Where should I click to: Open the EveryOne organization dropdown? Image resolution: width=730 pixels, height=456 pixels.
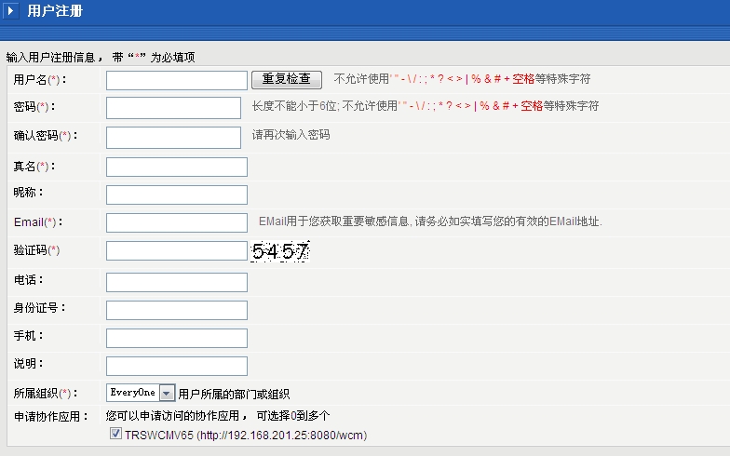click(x=141, y=393)
